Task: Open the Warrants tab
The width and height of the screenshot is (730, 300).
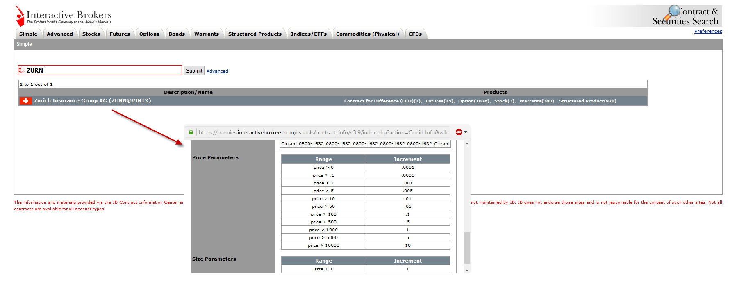Action: click(207, 34)
